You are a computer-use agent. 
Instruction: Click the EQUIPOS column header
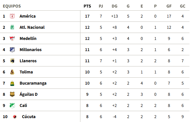(x=12, y=6)
